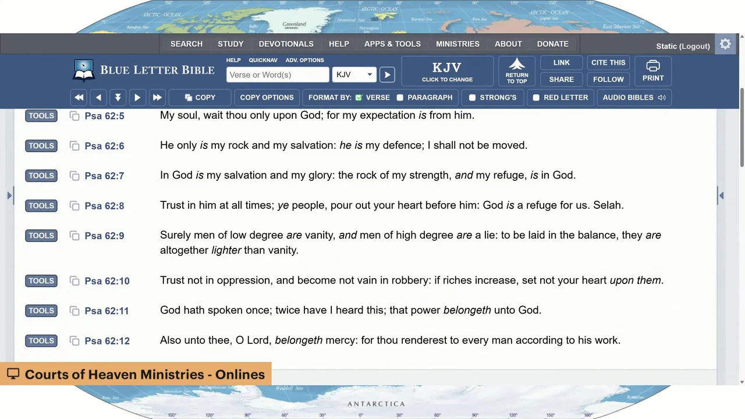Click KJV Click to Change button
This screenshot has width=745, height=419.
[x=447, y=71]
